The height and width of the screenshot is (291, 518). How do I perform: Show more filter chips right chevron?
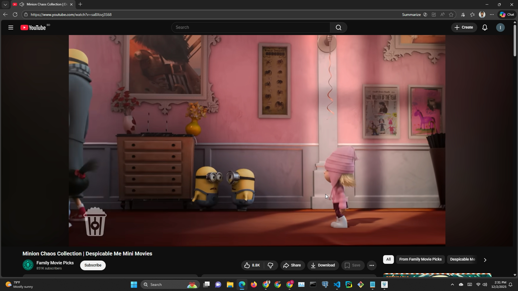[x=485, y=260]
